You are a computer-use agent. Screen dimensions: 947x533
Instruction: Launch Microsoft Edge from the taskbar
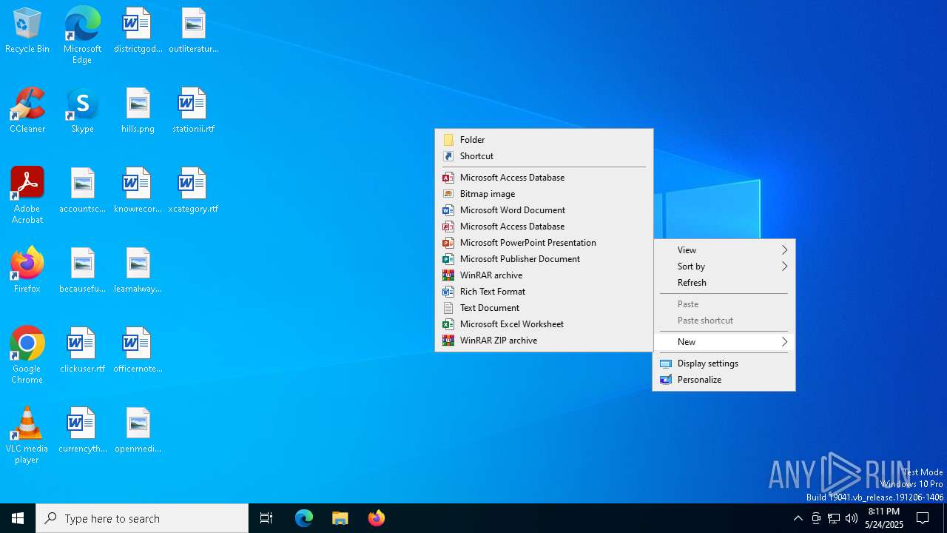[304, 518]
